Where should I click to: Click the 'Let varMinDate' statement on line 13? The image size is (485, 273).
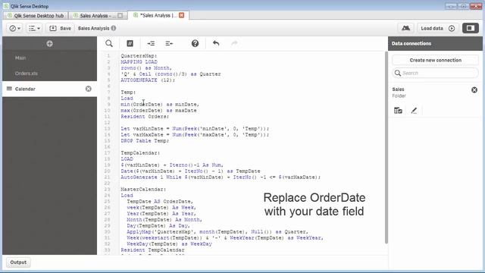pos(195,128)
